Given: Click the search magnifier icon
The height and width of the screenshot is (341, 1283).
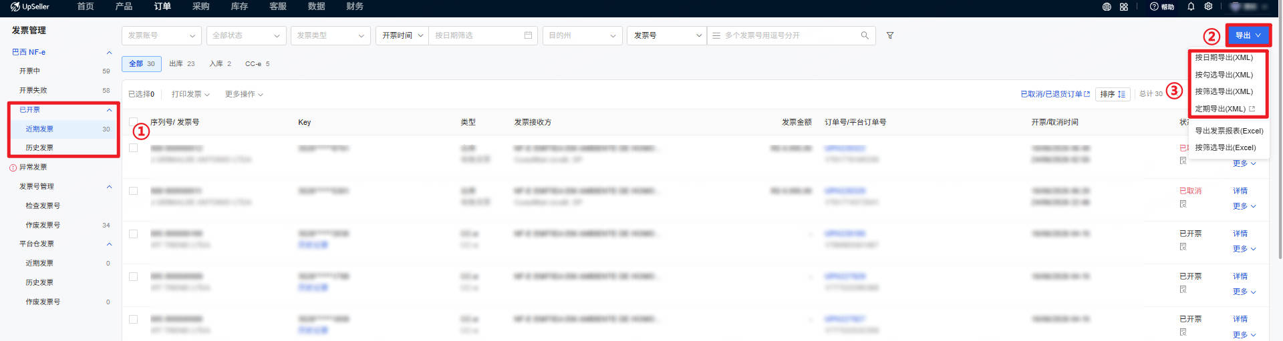Looking at the screenshot, I should (865, 35).
